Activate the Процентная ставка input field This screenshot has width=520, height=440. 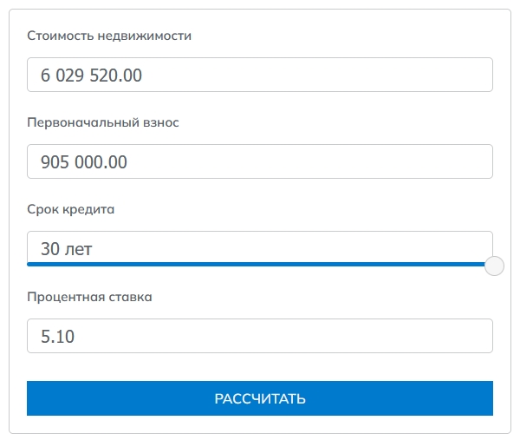(x=260, y=336)
